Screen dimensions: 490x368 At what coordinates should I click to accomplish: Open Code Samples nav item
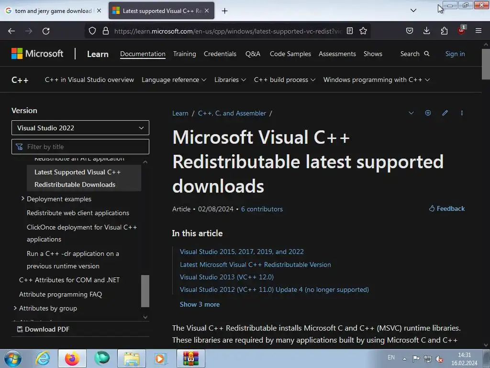tap(290, 54)
